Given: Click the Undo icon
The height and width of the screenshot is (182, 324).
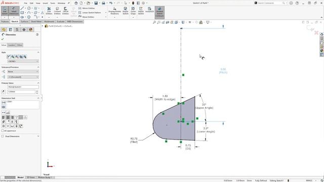Looking at the screenshot, I should click(x=111, y=3).
